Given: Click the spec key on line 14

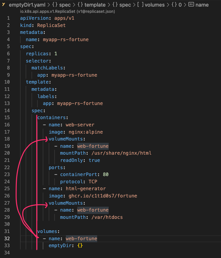Looking at the screenshot, I should tap(37, 111).
